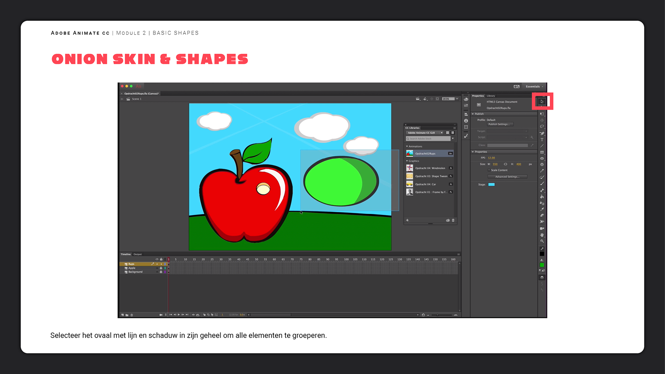Click the Publish Settings button
The width and height of the screenshot is (665, 374).
point(500,124)
